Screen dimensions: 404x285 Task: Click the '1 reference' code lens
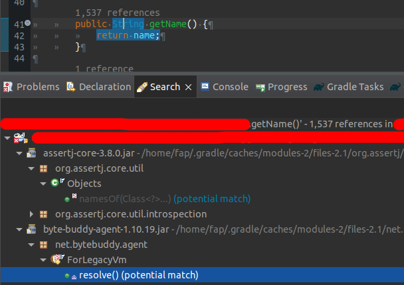tap(104, 68)
